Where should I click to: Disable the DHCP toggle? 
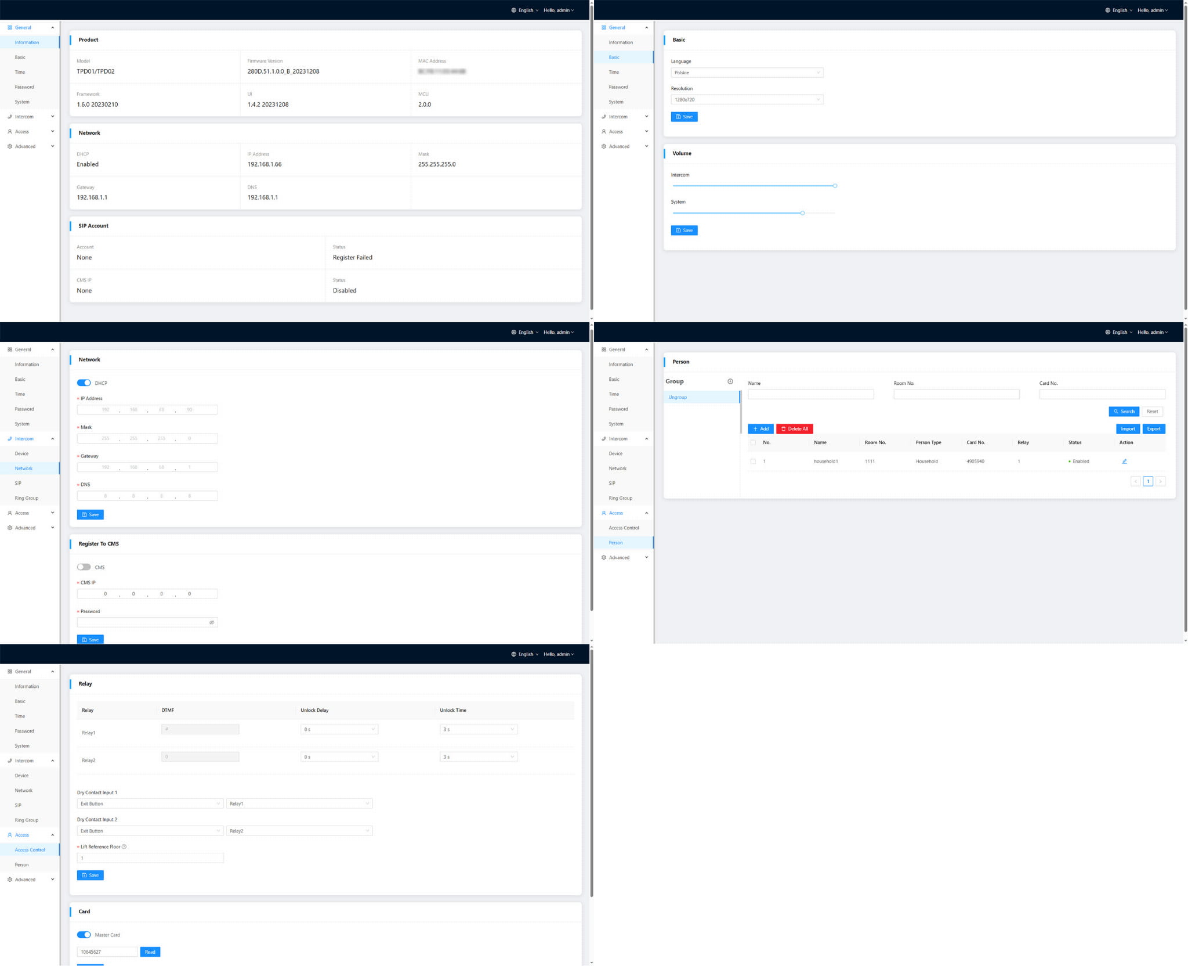coord(84,383)
